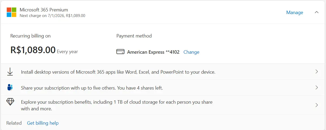Screen dimensions: 326x130
Task: Click the Payment method label
Action: 134,36
